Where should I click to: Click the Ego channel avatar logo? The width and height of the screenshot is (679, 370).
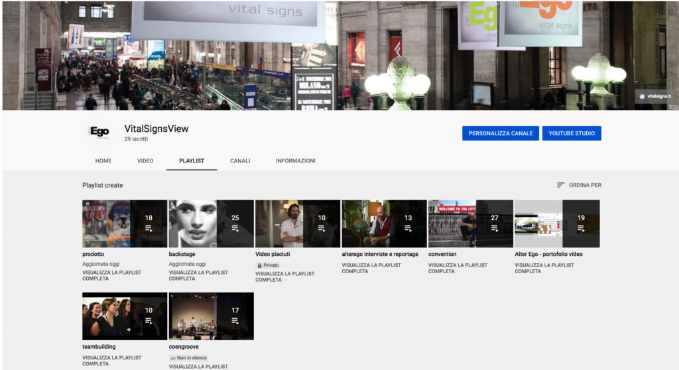click(x=99, y=132)
